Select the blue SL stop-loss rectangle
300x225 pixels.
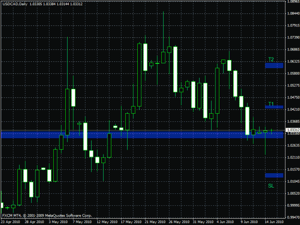click(x=274, y=175)
